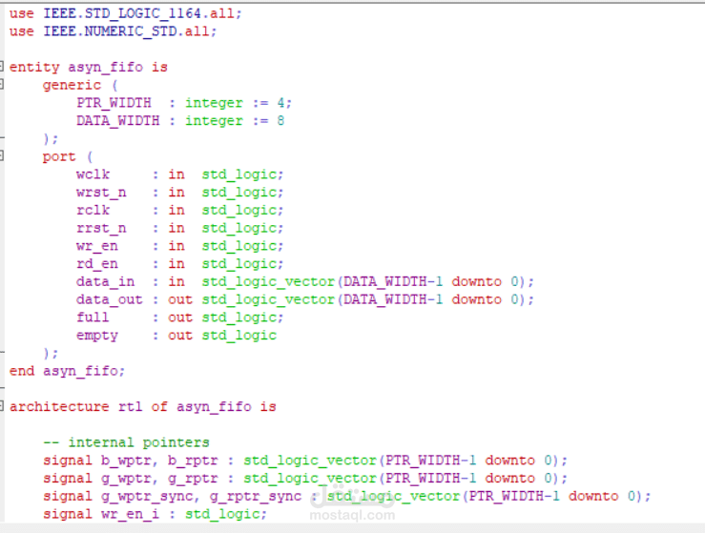Click 'asyn_fifo' in the entity declaration line
Image resolution: width=705 pixels, height=533 pixels.
pyautogui.click(x=106, y=68)
